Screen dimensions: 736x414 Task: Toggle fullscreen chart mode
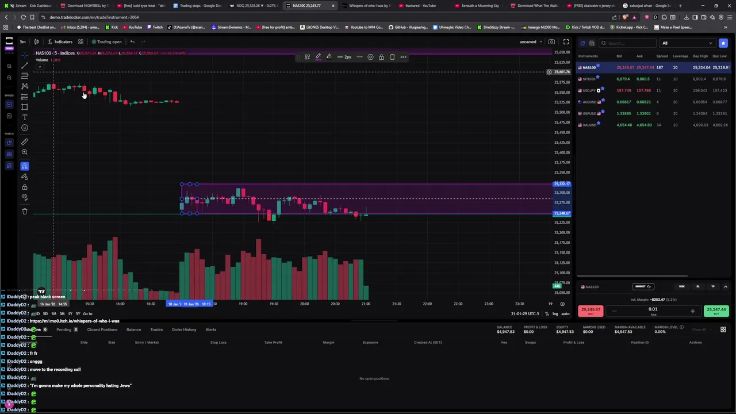[x=566, y=41]
